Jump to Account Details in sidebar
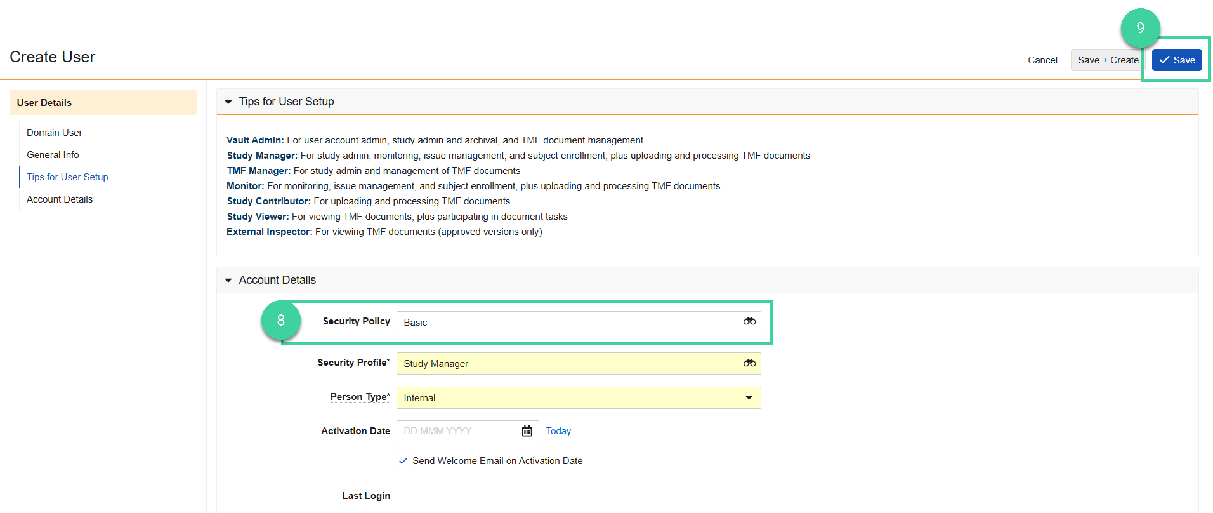The width and height of the screenshot is (1213, 513). click(x=60, y=199)
